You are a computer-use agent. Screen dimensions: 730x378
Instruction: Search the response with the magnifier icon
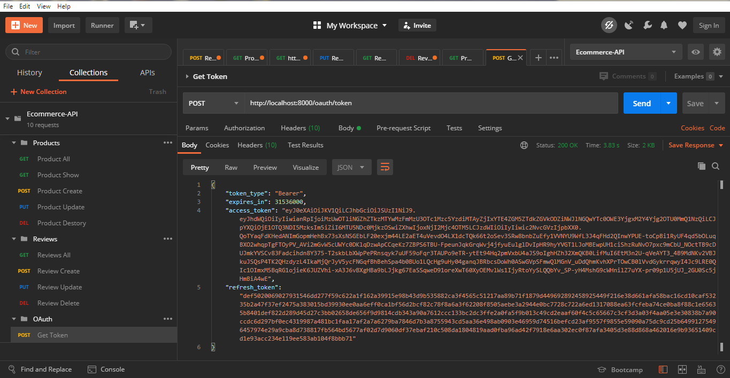point(716,166)
